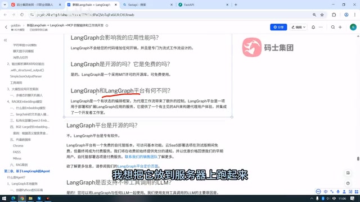Select Milvus in the outline
The width and height of the screenshot is (360, 202).
[x=17, y=158]
